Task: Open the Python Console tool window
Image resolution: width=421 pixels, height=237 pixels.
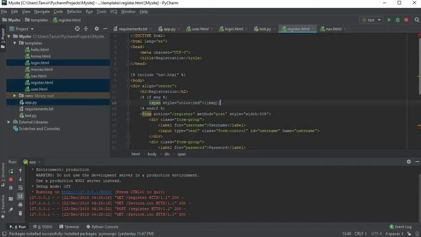Action: point(103,226)
